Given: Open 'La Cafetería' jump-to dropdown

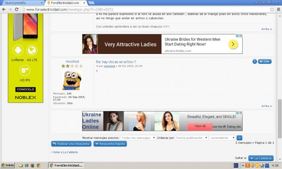Looking at the screenshot, I should pos(261,158).
